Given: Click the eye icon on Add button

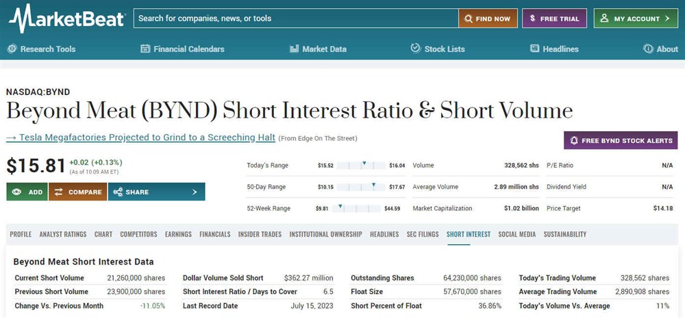Looking at the screenshot, I should coord(16,192).
